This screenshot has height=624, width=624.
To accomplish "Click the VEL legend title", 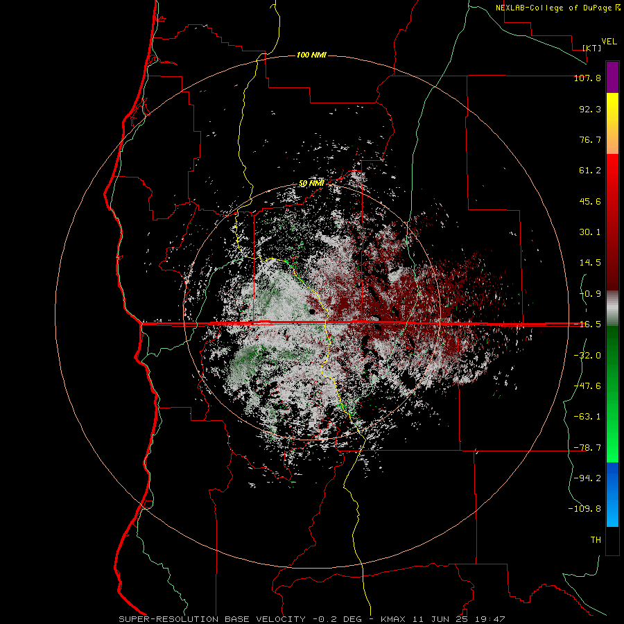I will pyautogui.click(x=609, y=42).
